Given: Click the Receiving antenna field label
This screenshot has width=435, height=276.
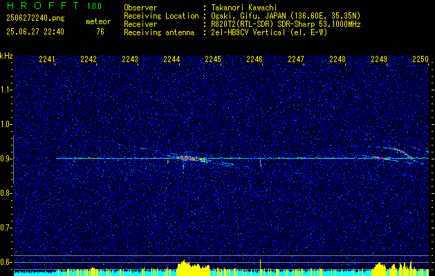Looking at the screenshot, I should 159,32.
